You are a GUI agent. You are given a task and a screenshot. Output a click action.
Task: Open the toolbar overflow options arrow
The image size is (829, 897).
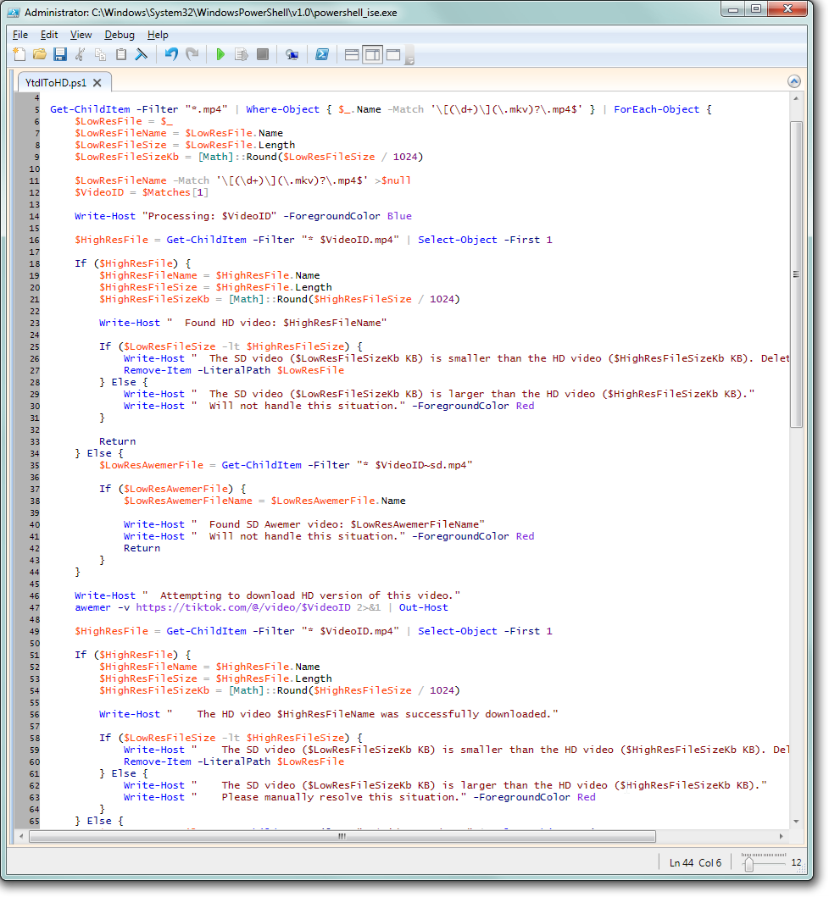coord(409,56)
